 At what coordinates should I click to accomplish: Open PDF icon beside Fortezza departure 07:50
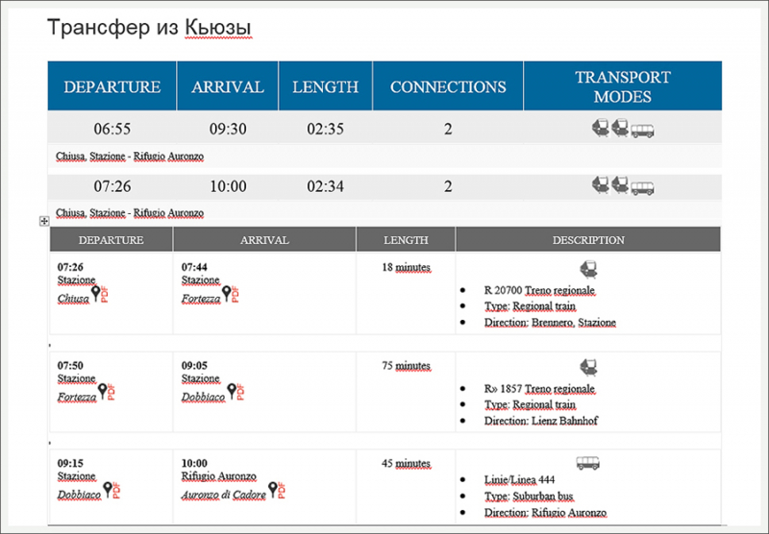pyautogui.click(x=111, y=393)
